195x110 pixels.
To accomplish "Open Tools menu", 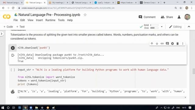I will (61, 20).
